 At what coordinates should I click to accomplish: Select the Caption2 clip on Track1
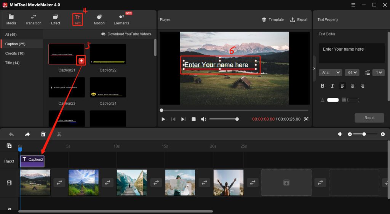tap(32, 161)
